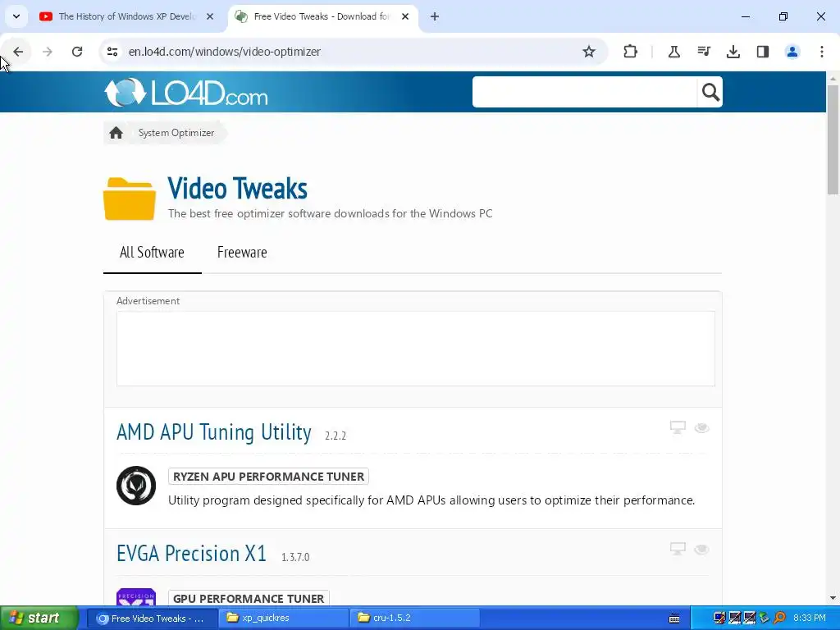Open a new tab with plus button

pos(435,16)
